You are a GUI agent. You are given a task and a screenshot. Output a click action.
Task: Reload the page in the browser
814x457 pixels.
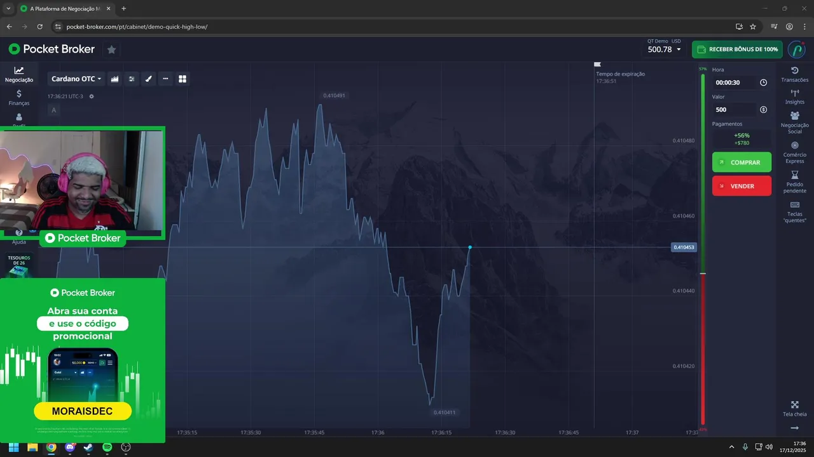(40, 27)
